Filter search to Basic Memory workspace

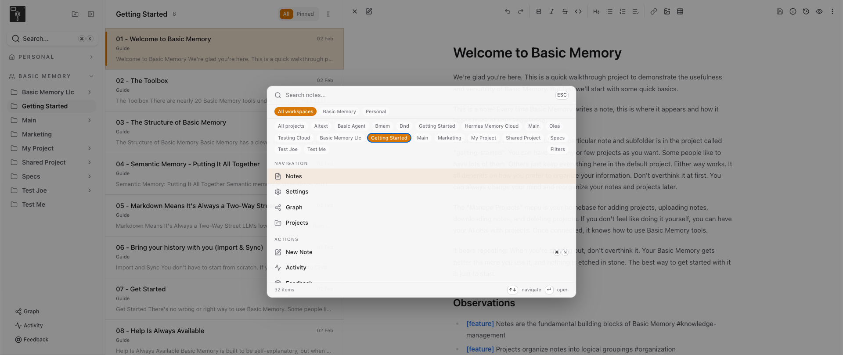point(339,111)
